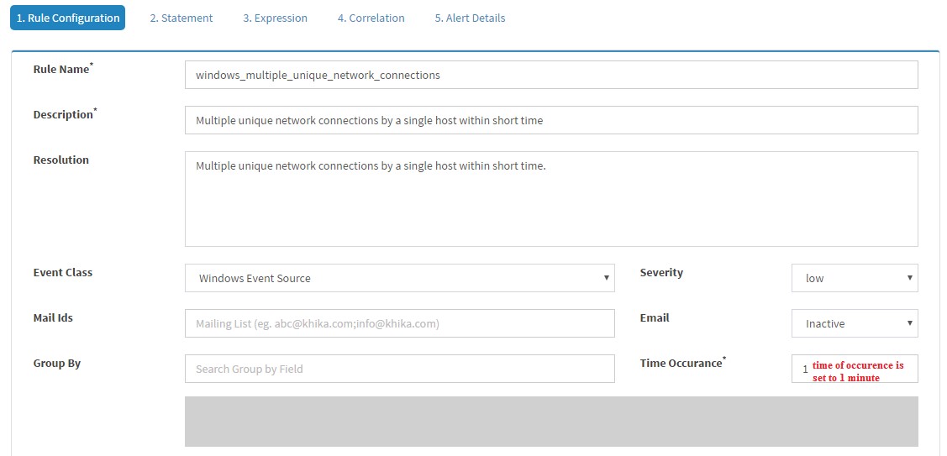This screenshot has width=947, height=456.
Task: Focus the Time Occurance input field
Action: (x=855, y=369)
